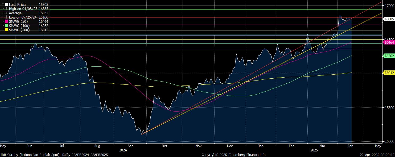
Task: Click the yellow 16012 axis tag
Action: pyautogui.click(x=389, y=73)
